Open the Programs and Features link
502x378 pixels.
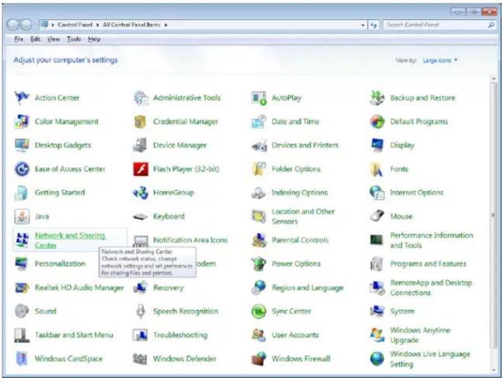[x=428, y=264]
